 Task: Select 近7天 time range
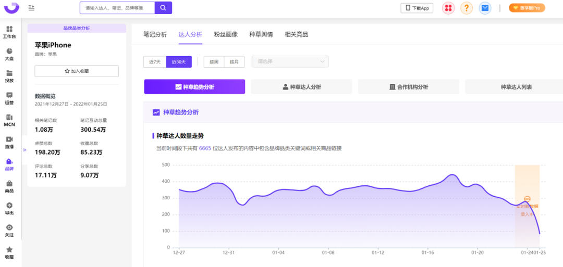pos(155,61)
